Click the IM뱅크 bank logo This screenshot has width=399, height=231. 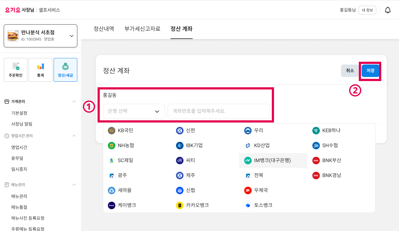[x=248, y=161]
